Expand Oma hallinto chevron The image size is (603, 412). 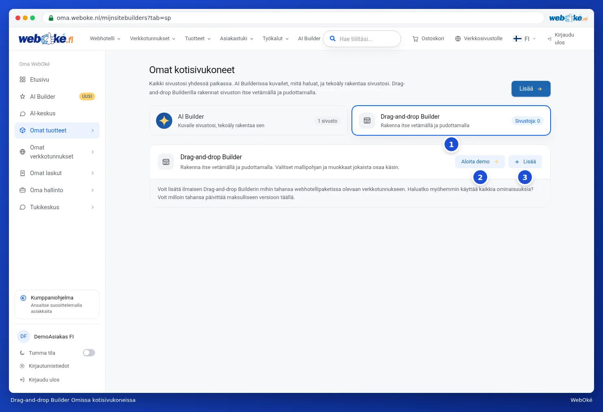(93, 190)
